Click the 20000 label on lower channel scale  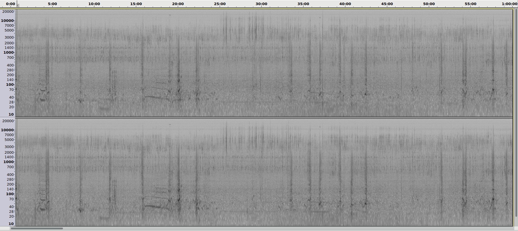pyautogui.click(x=8, y=121)
